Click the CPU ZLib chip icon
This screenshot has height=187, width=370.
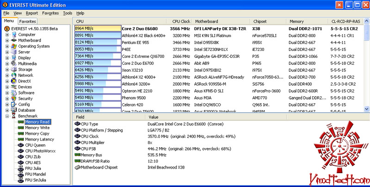tap(21, 157)
